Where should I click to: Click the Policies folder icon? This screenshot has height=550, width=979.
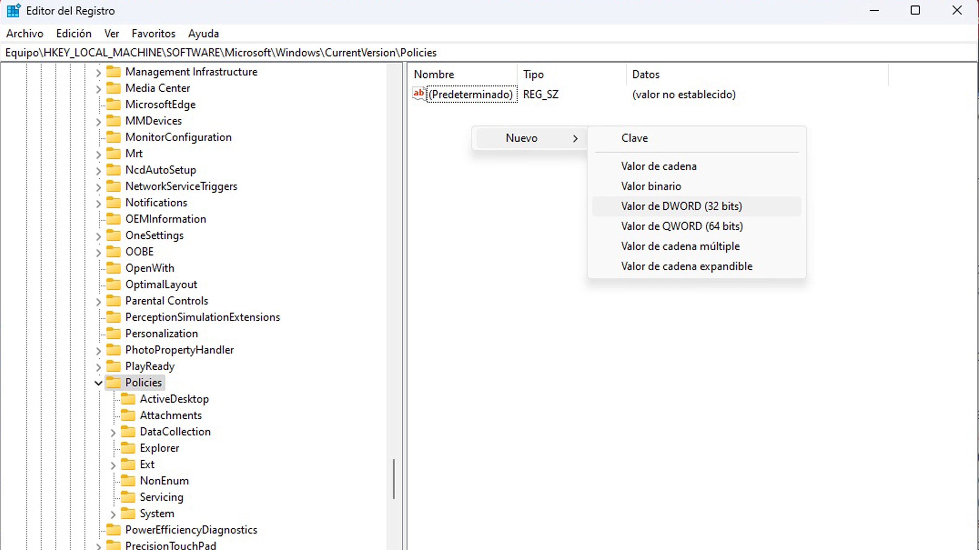[x=113, y=382]
